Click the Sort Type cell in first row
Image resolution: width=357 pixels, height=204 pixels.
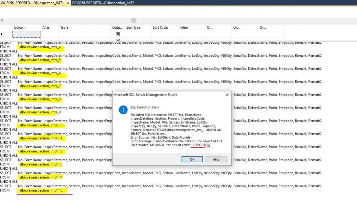(138, 34)
